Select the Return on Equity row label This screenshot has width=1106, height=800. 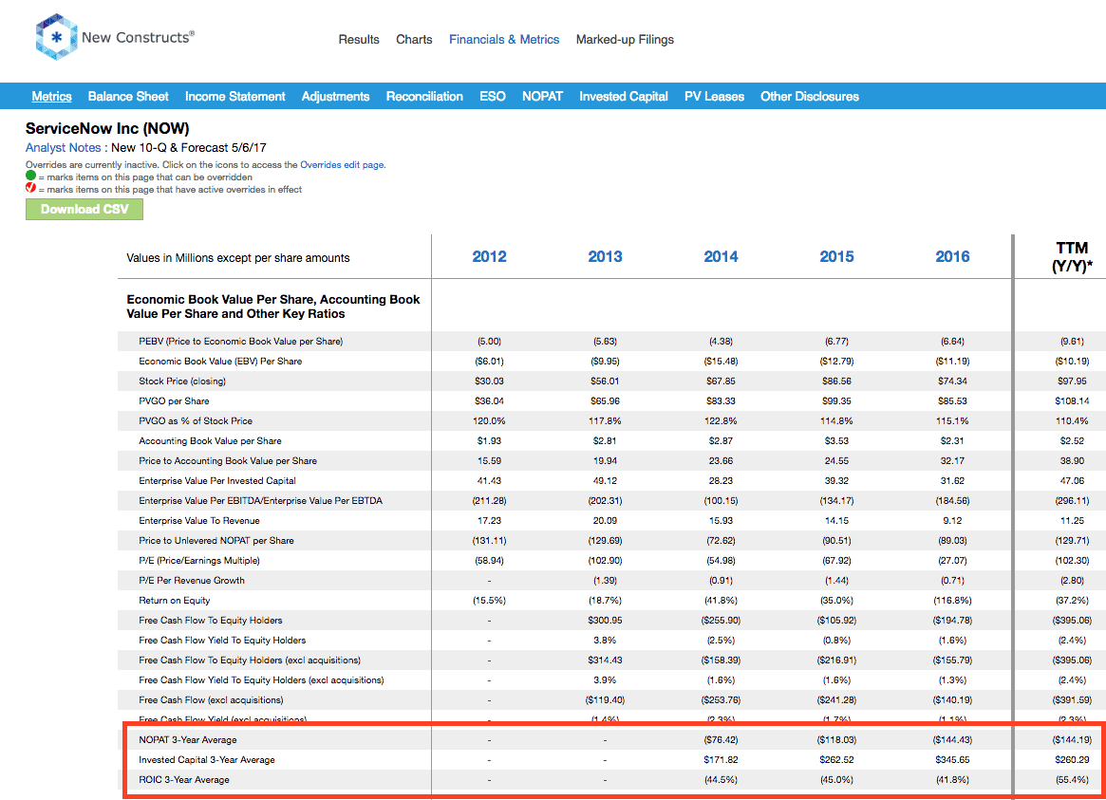point(175,601)
